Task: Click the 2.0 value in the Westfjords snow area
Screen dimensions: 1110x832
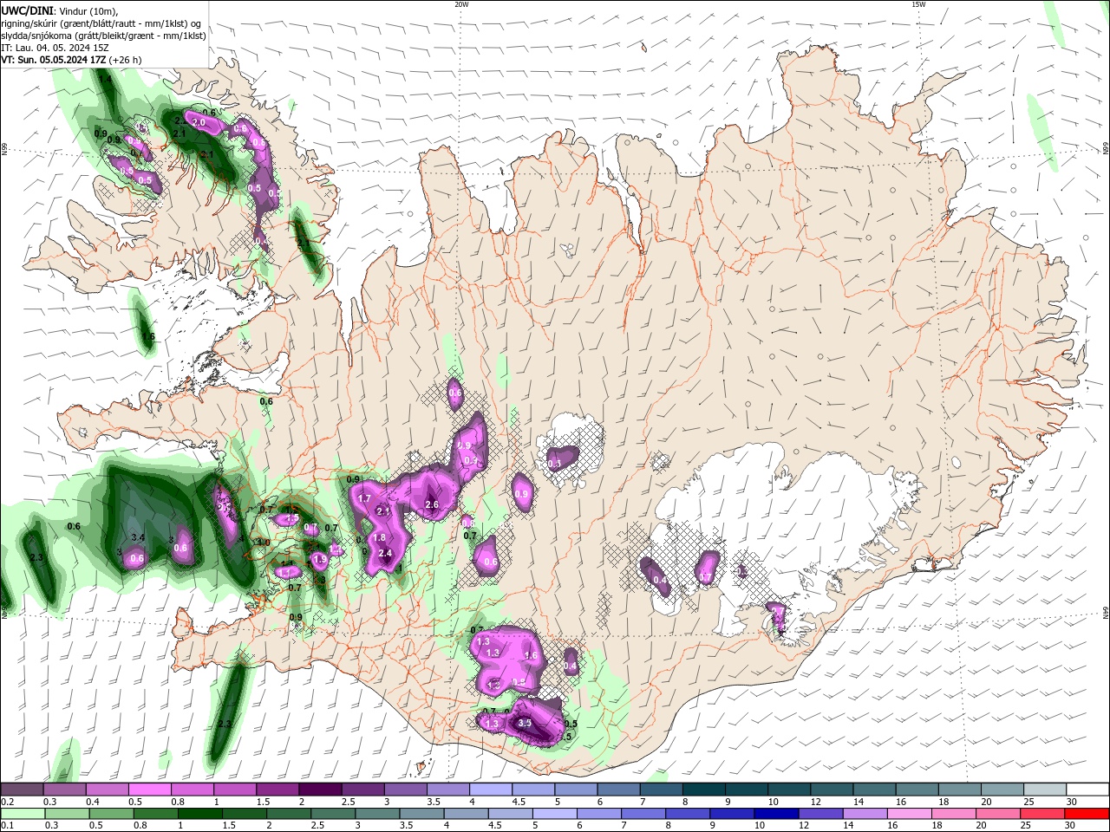Action: click(x=198, y=123)
